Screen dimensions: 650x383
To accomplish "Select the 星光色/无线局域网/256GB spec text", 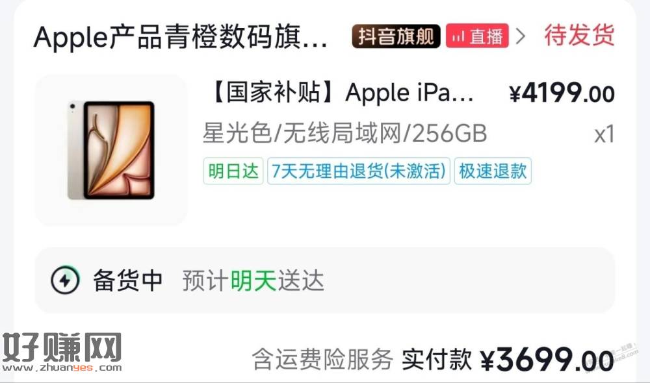I will 344,133.
